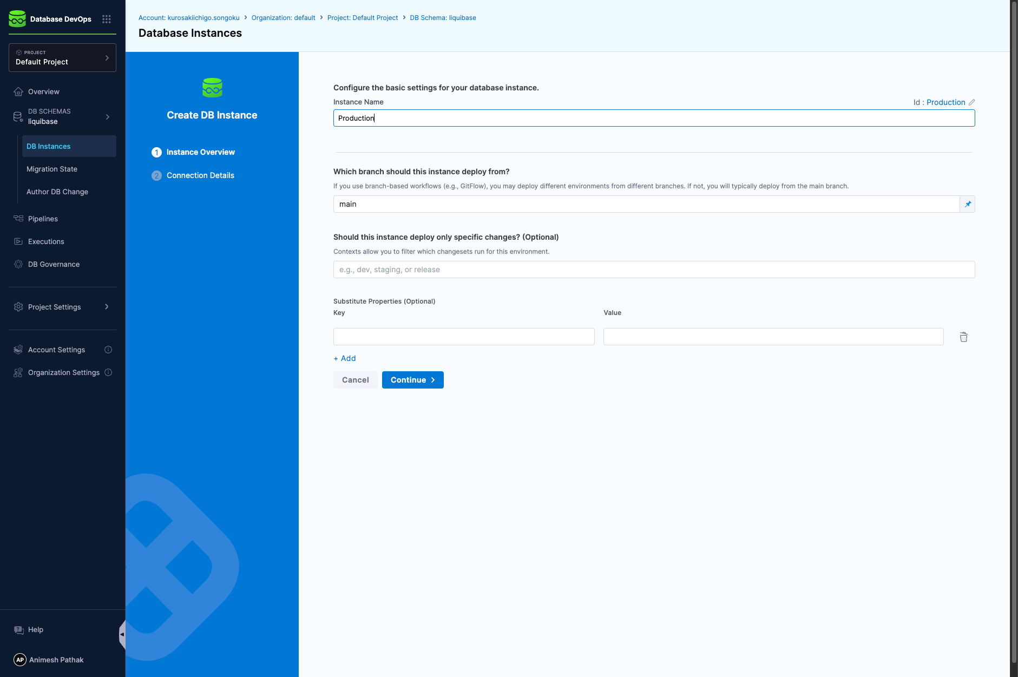Expand Project Settings submenu
The image size is (1018, 677).
[x=107, y=307]
